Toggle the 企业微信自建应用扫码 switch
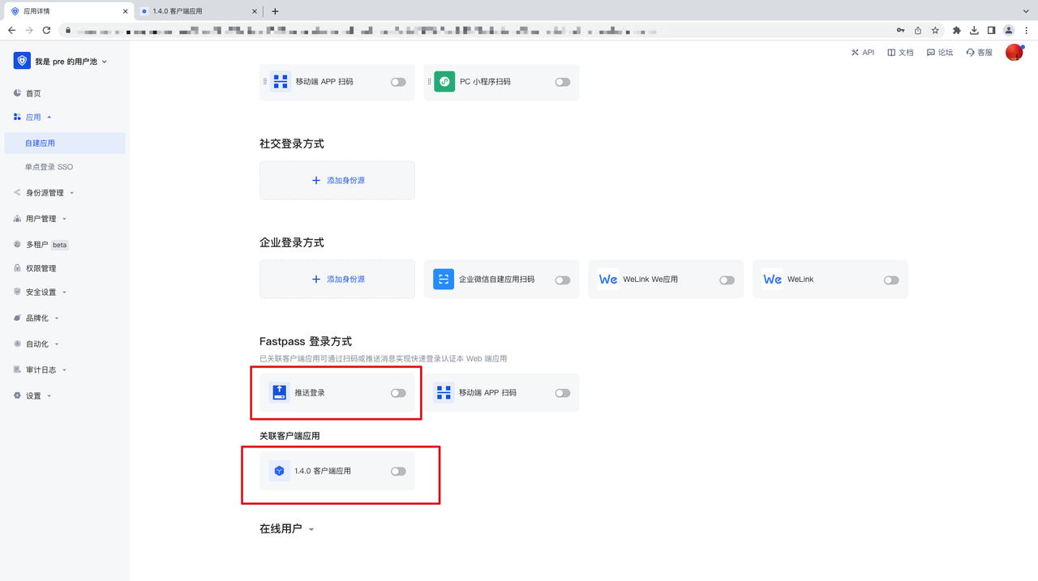This screenshot has width=1038, height=581. [x=562, y=279]
